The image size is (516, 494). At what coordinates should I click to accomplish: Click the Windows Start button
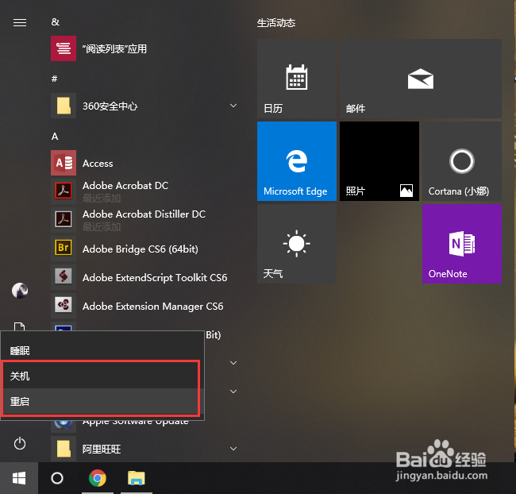tap(19, 478)
